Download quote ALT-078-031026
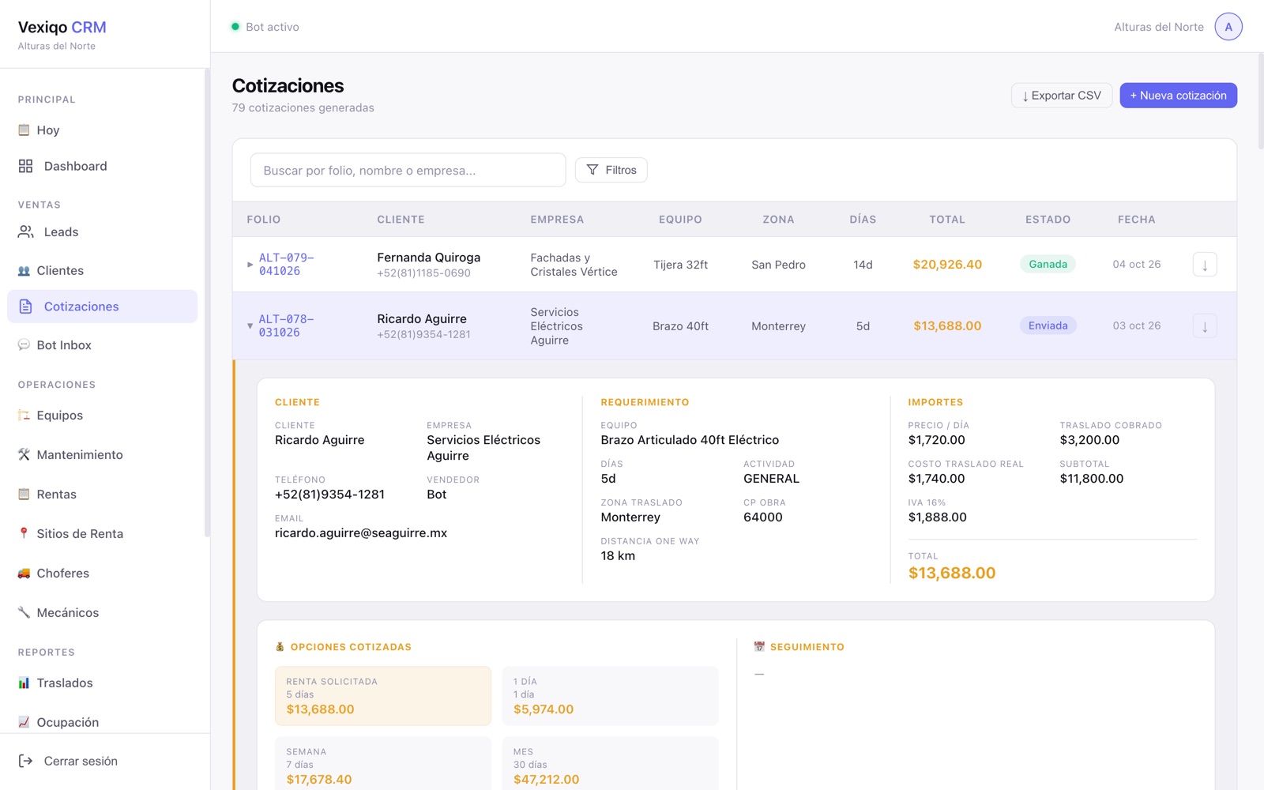This screenshot has height=790, width=1264. [1205, 326]
